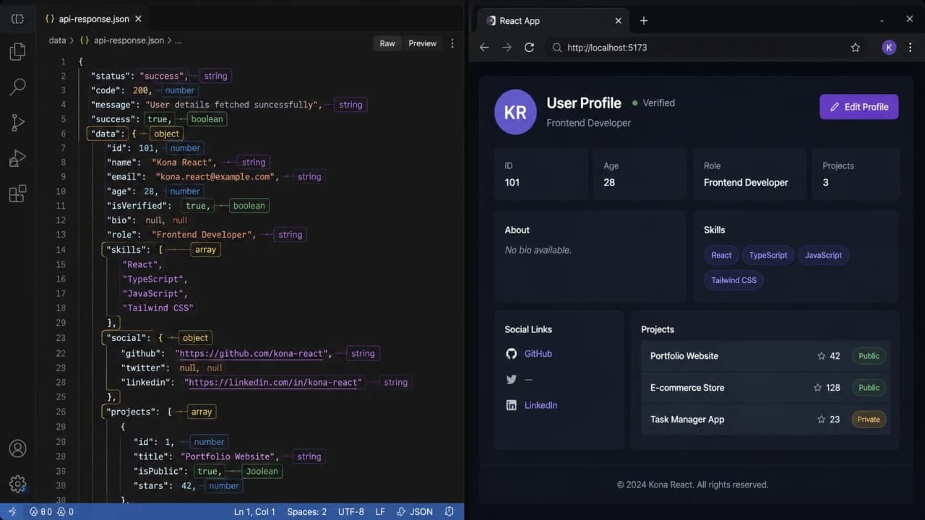
Task: Click the TypeScript skill tag
Action: tap(768, 255)
